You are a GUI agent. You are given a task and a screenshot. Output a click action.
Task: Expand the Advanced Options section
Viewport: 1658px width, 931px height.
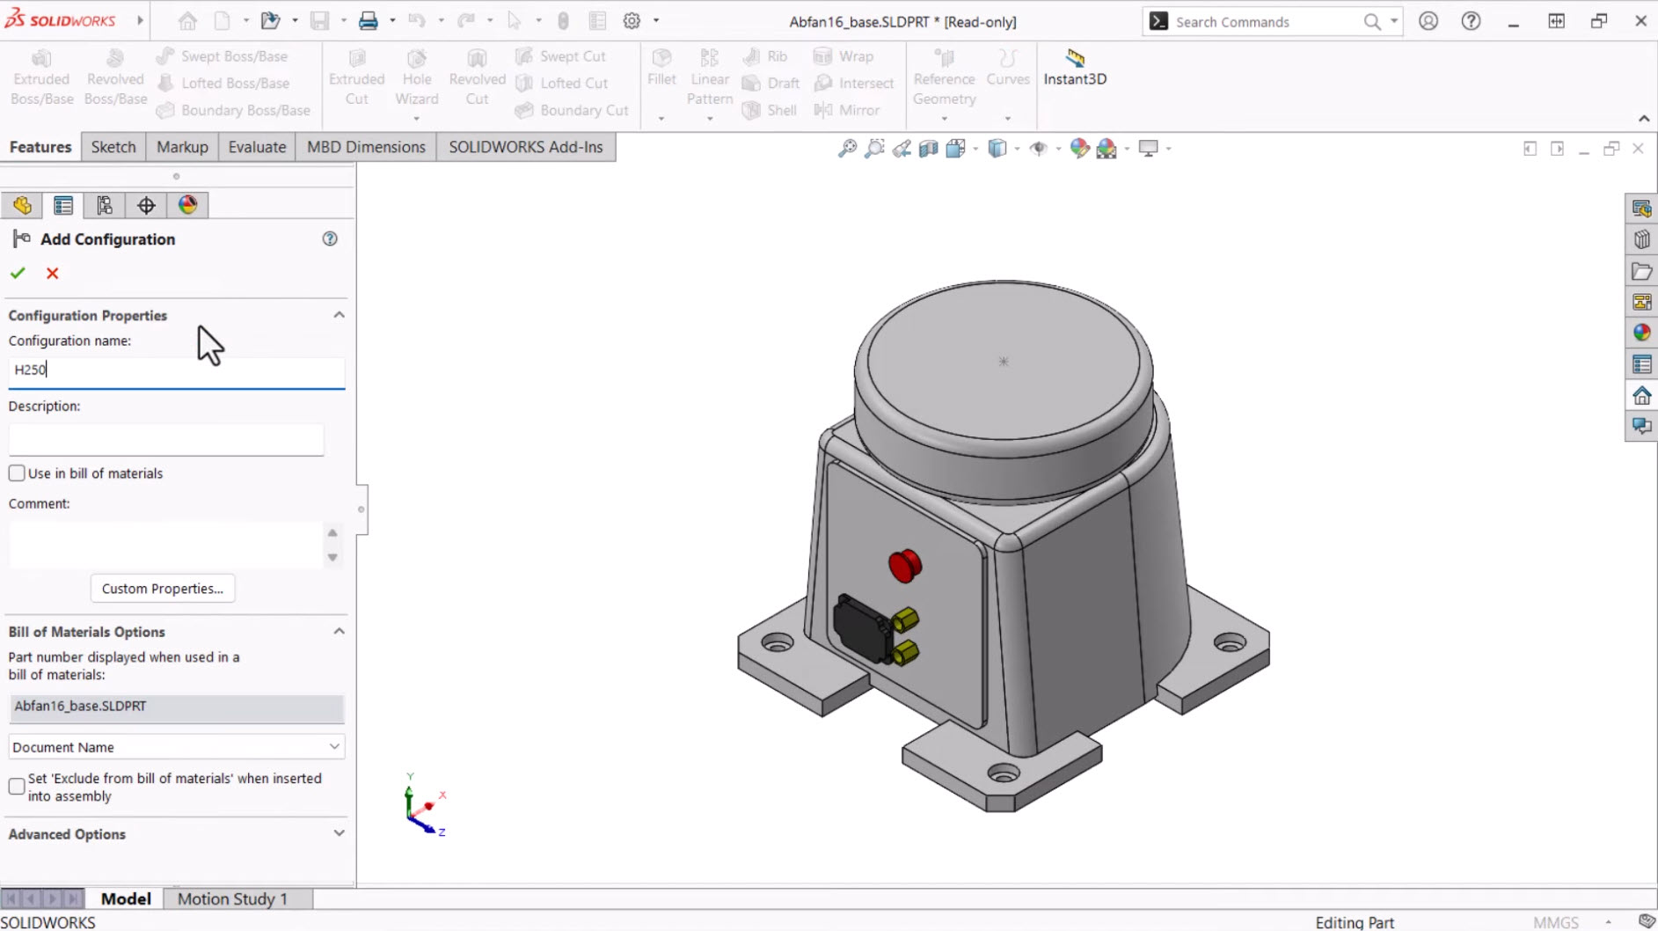[x=339, y=833]
